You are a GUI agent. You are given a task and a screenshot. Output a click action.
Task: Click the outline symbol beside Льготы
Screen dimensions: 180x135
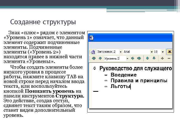click(106, 87)
